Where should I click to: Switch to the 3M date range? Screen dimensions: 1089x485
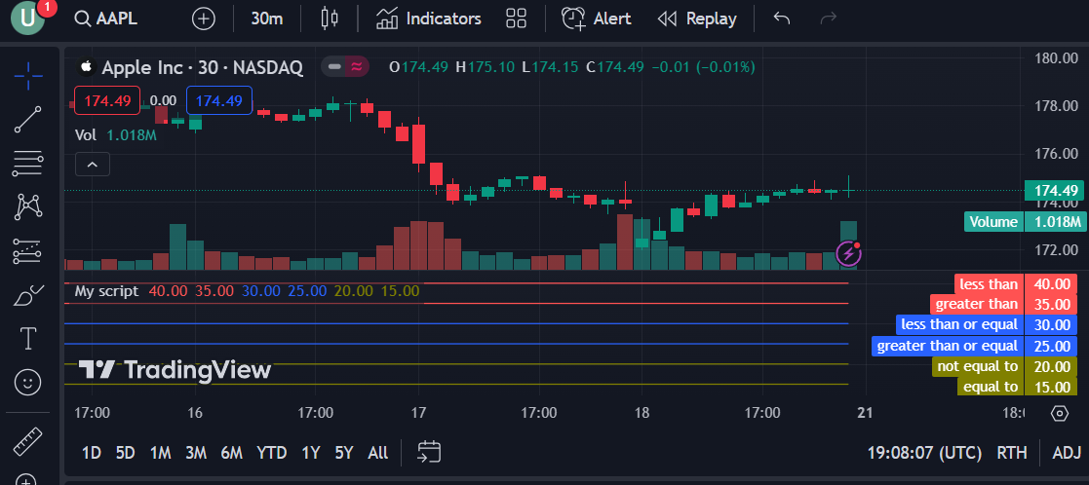(196, 453)
